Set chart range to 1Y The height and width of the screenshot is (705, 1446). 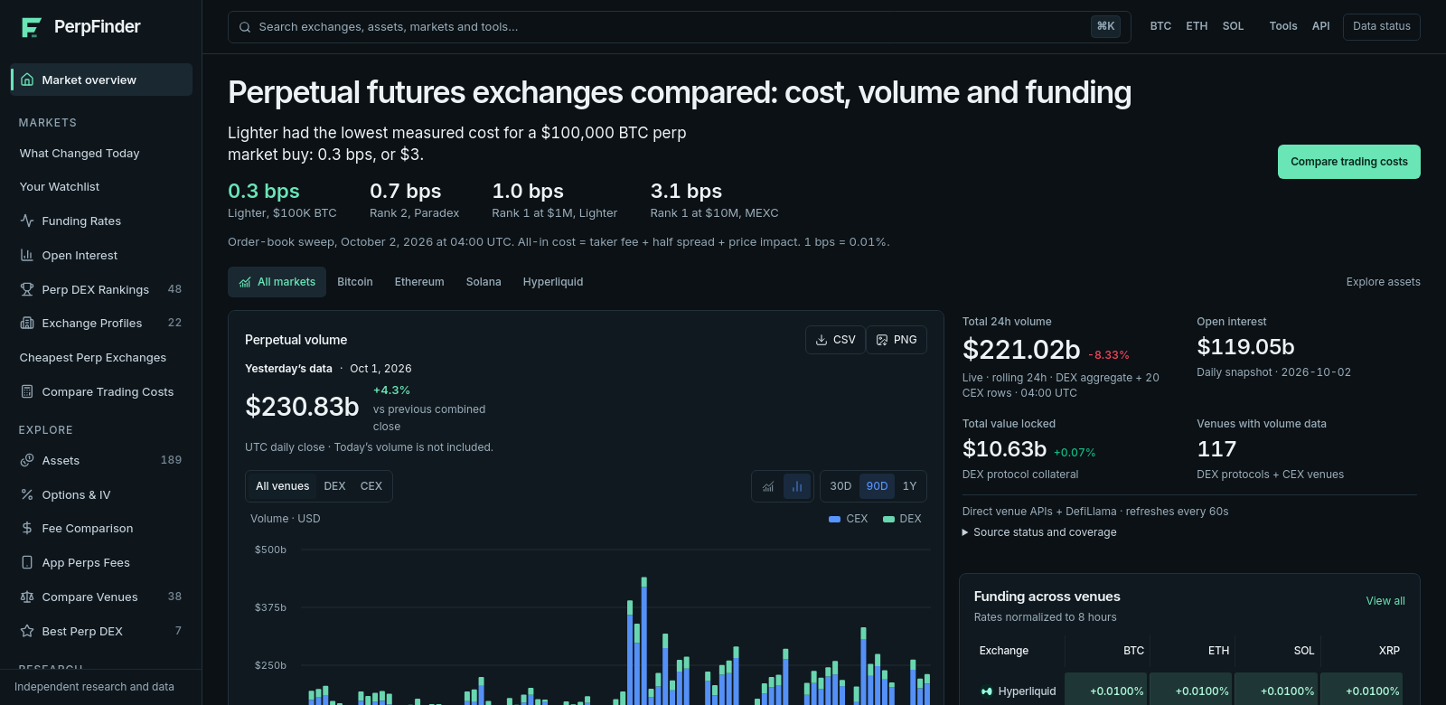909,486
